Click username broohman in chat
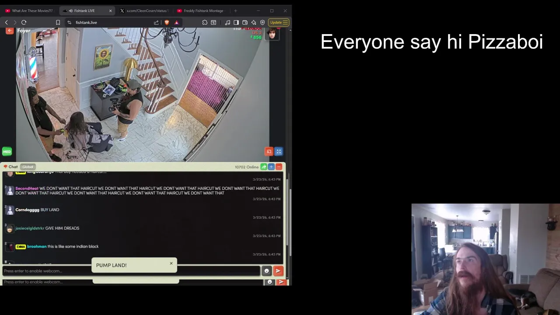This screenshot has height=315, width=560. coord(37,246)
